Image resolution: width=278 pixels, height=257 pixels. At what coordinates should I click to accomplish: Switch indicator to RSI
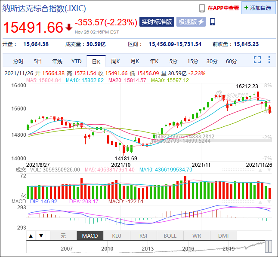coord(143,236)
